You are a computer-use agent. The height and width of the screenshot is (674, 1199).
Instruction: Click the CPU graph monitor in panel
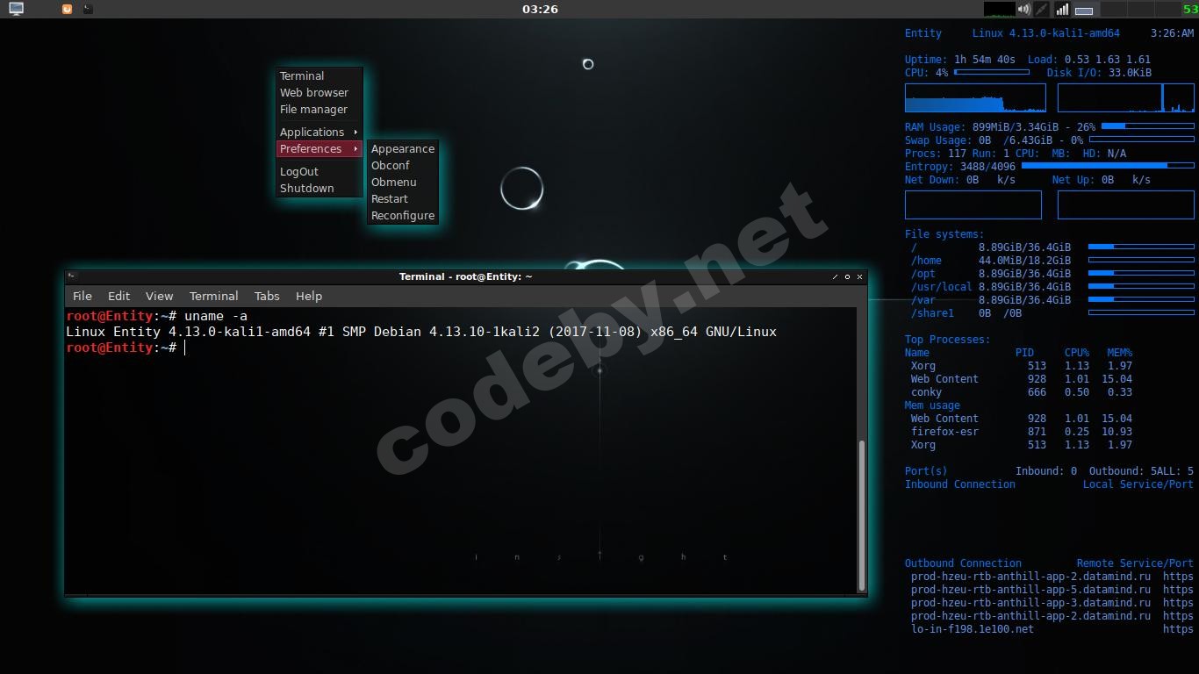click(999, 9)
